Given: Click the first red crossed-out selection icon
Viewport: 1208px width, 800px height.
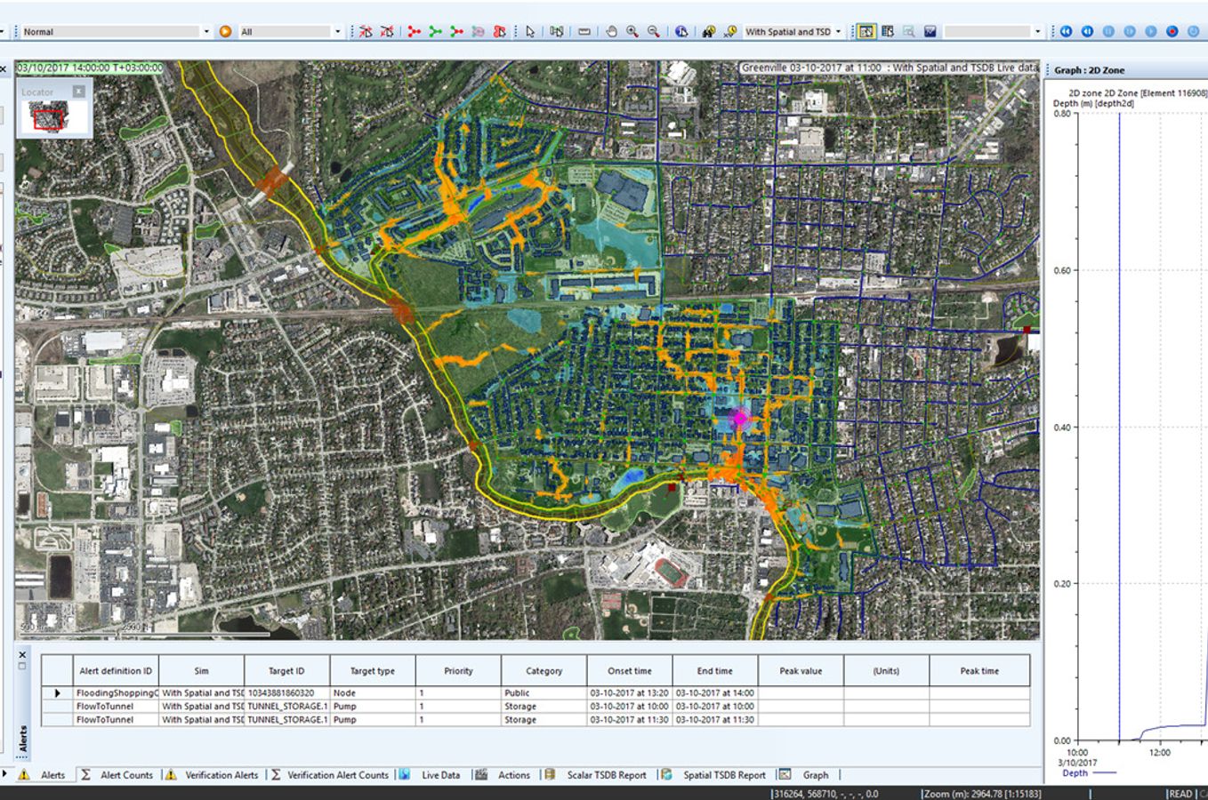Looking at the screenshot, I should 366,31.
